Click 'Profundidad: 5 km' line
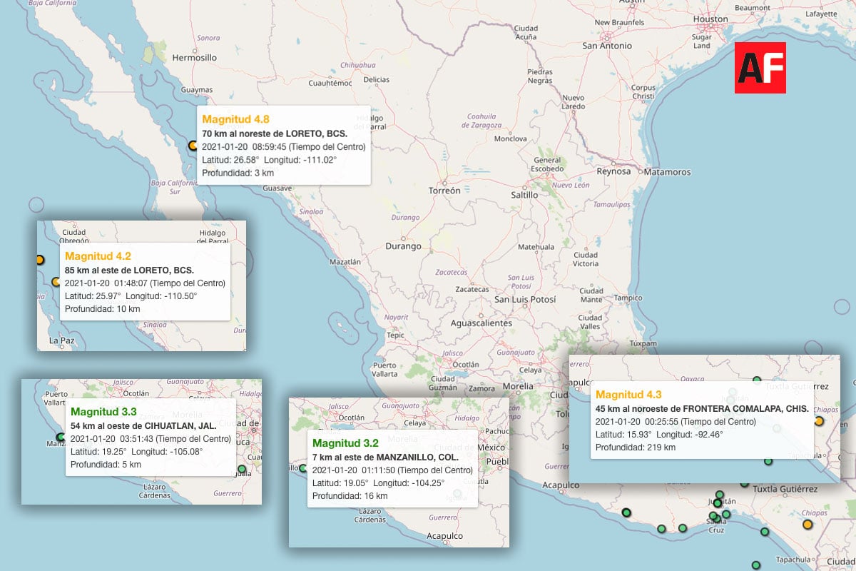This screenshot has width=856, height=571. [106, 465]
